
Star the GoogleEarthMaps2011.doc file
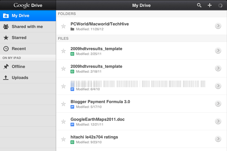click(x=63, y=121)
